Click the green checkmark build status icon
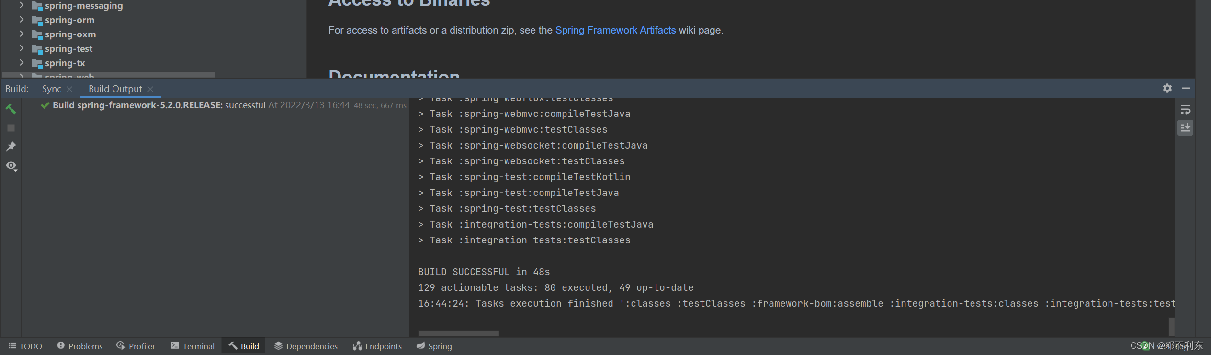 point(45,105)
